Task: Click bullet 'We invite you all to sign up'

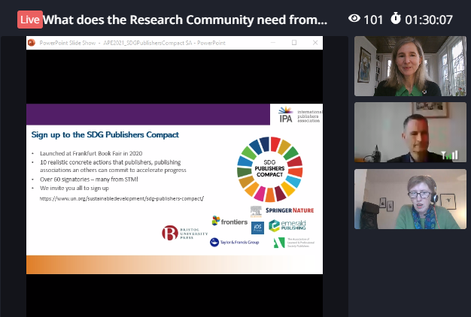Action: (74, 188)
